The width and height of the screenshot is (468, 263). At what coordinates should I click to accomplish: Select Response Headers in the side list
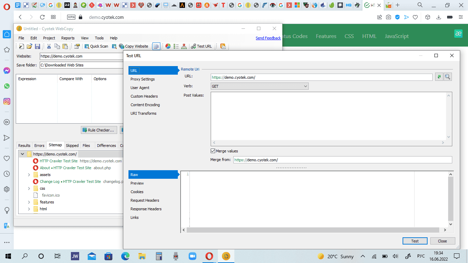click(146, 209)
